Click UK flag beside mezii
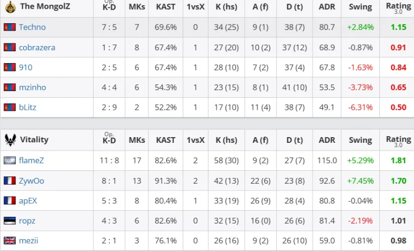 [9, 241]
